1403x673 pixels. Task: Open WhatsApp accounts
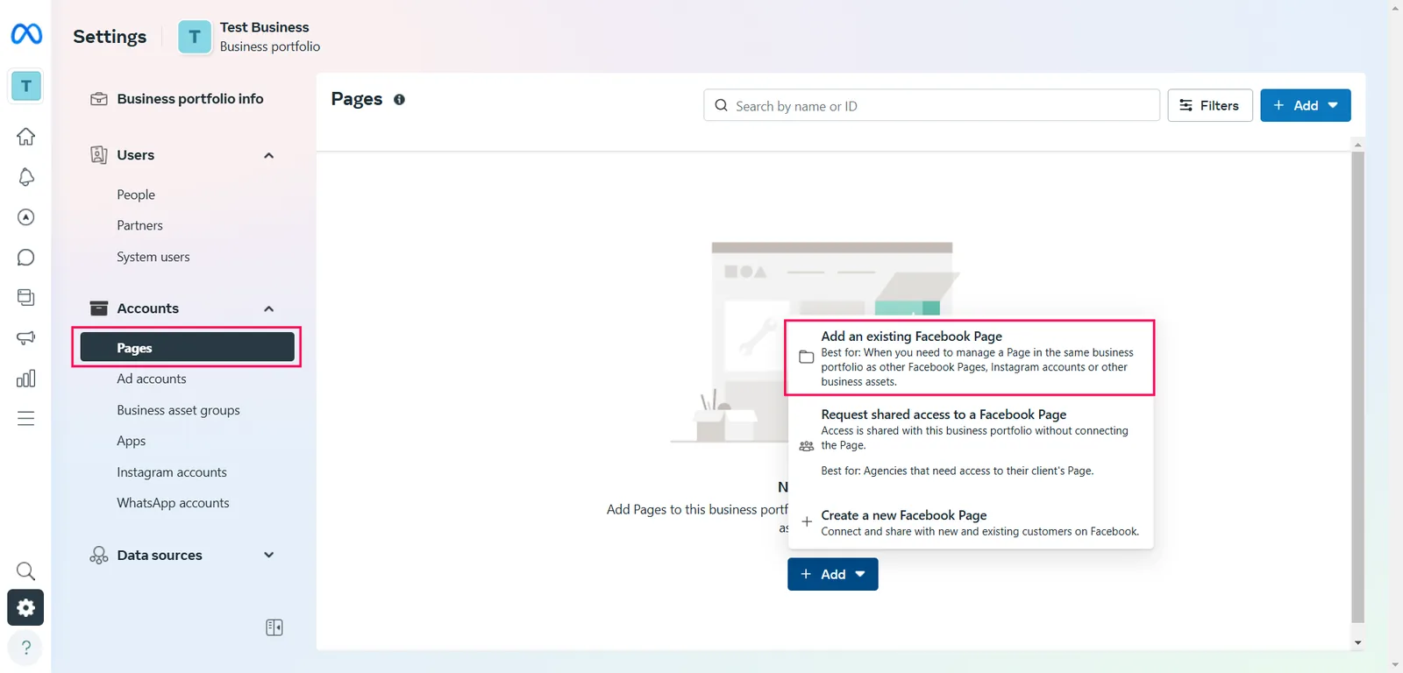(174, 503)
